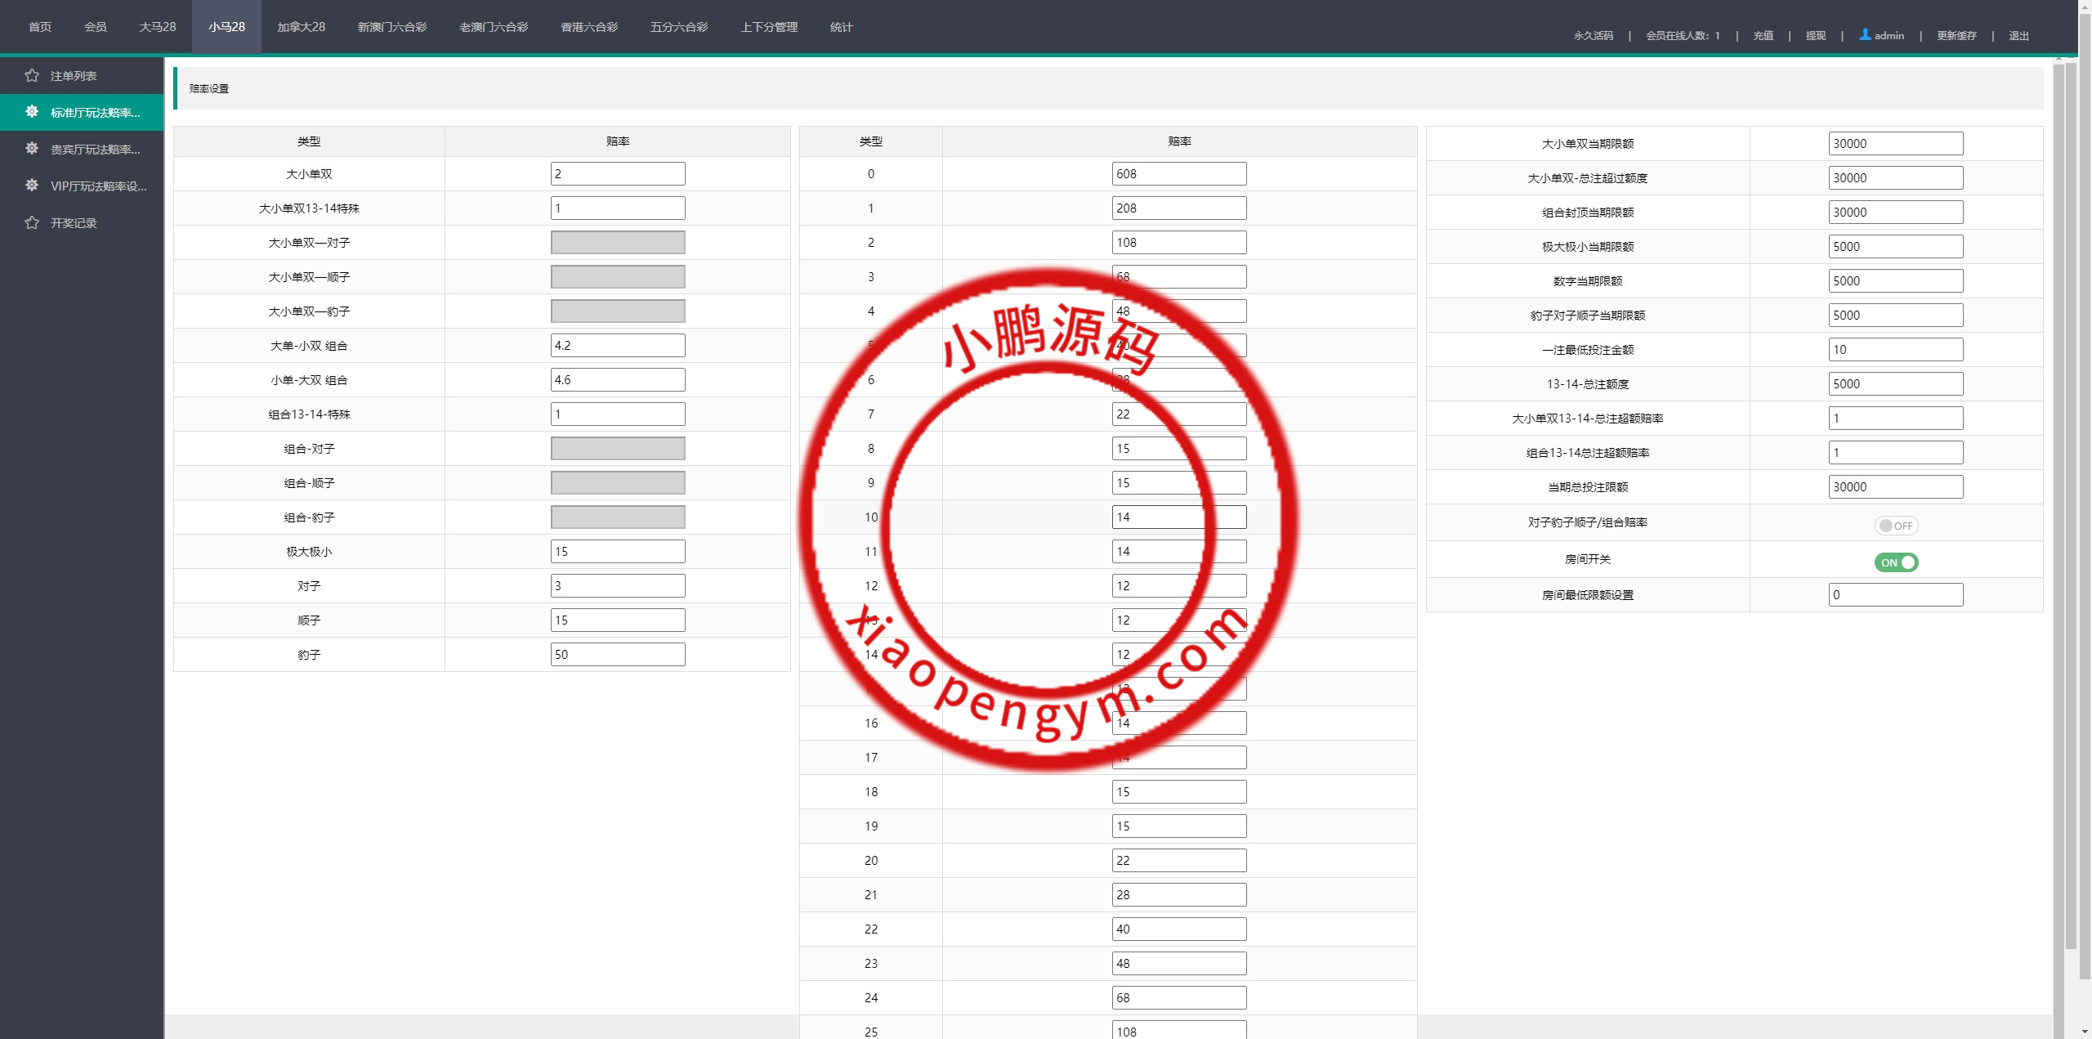Open the 加拿大28 tab
The image size is (2092, 1039).
point(301,27)
